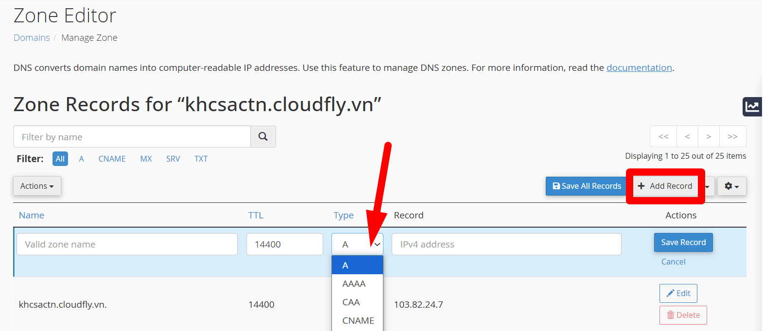
Task: Sort records by TTL column
Action: (256, 215)
